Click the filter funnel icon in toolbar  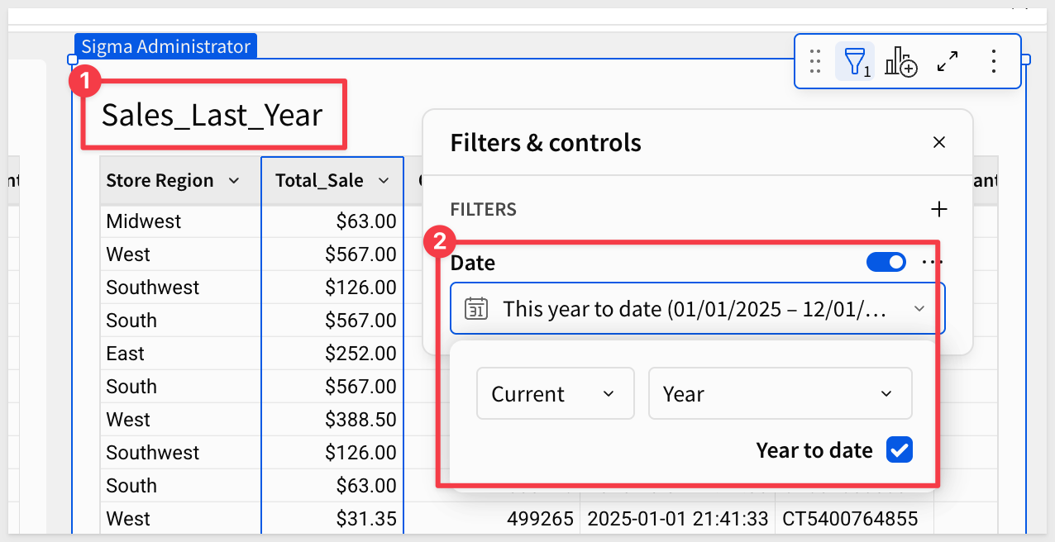click(x=855, y=61)
